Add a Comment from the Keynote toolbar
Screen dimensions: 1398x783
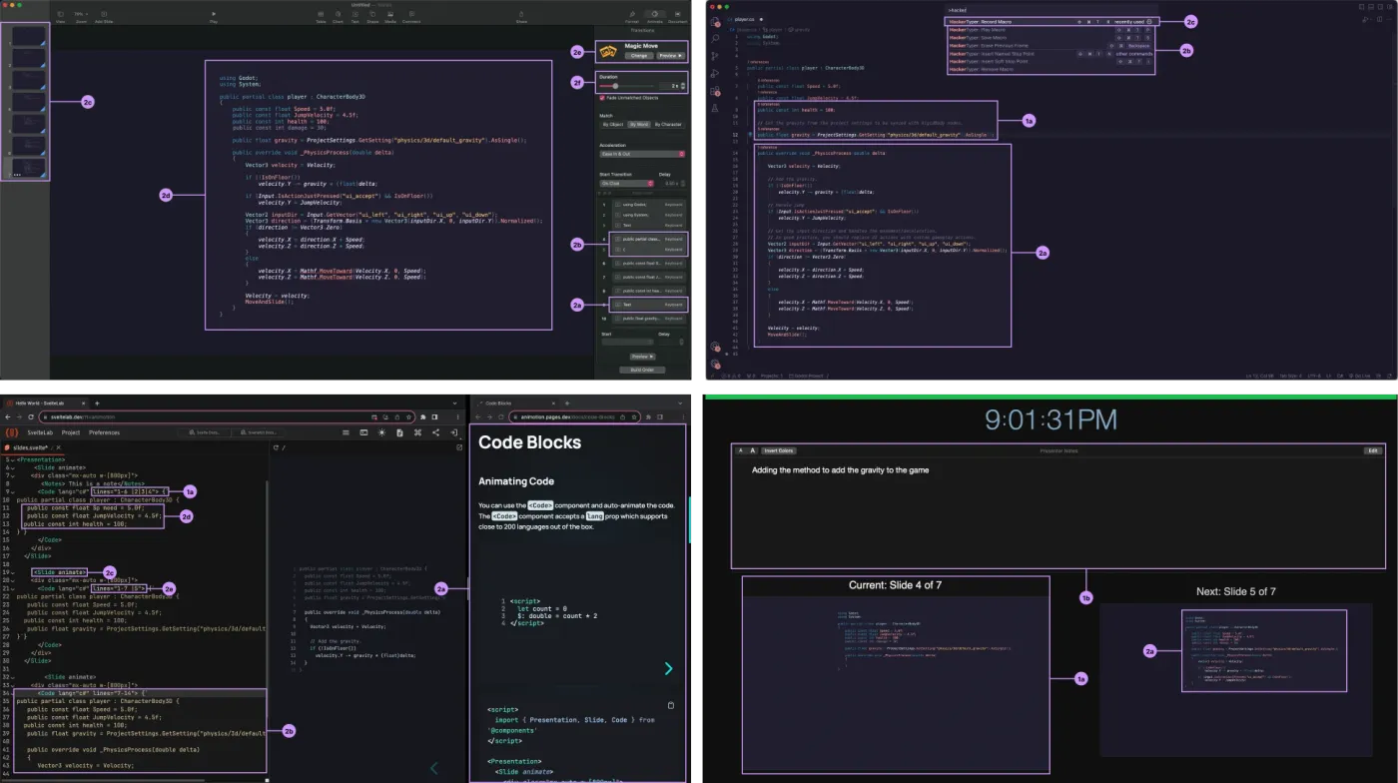pyautogui.click(x=411, y=14)
